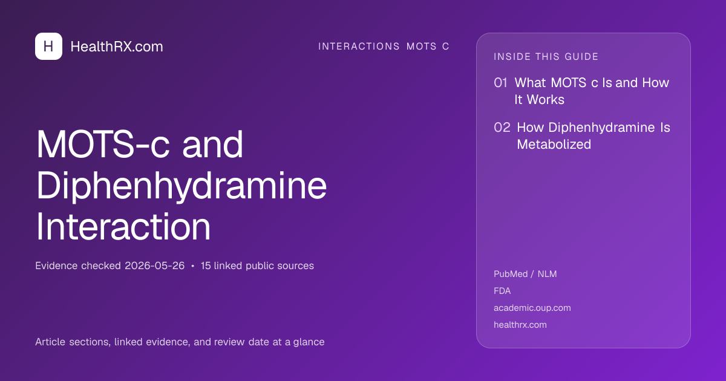This screenshot has width=726, height=381.
Task: Click the MOTS-c and Diphenhydramine Interaction headline
Action: click(181, 185)
